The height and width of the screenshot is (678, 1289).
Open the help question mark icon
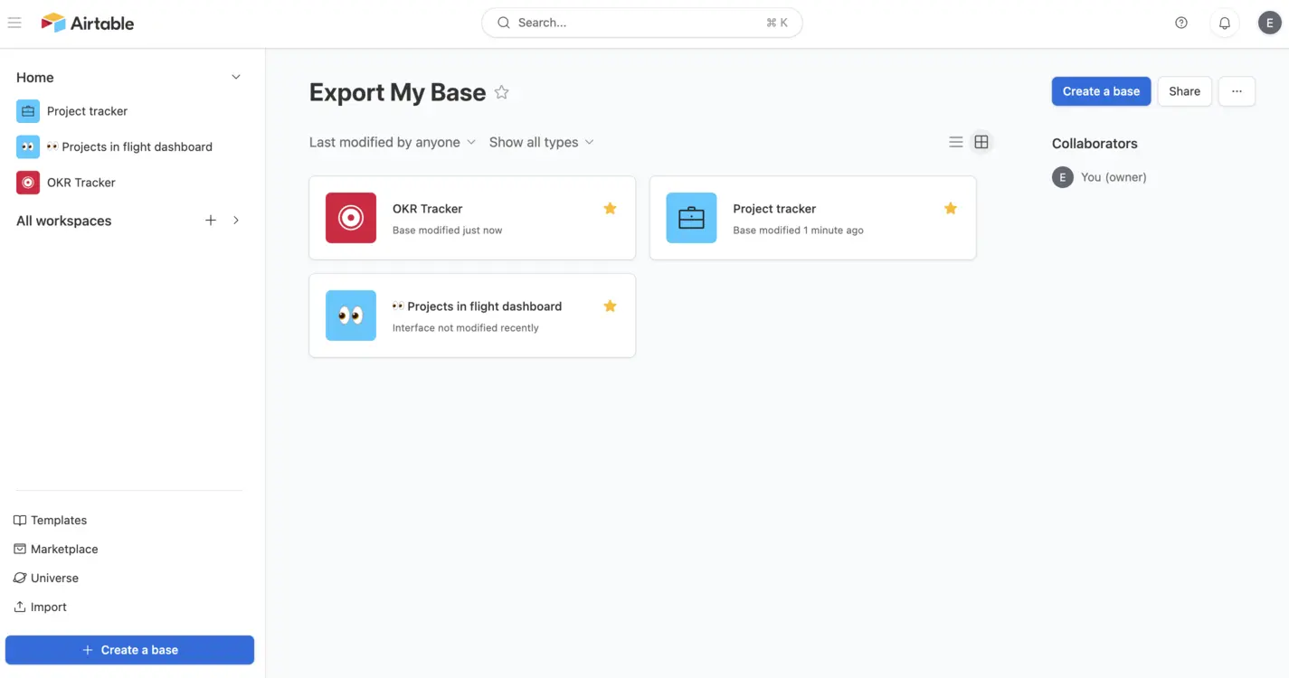click(x=1180, y=23)
